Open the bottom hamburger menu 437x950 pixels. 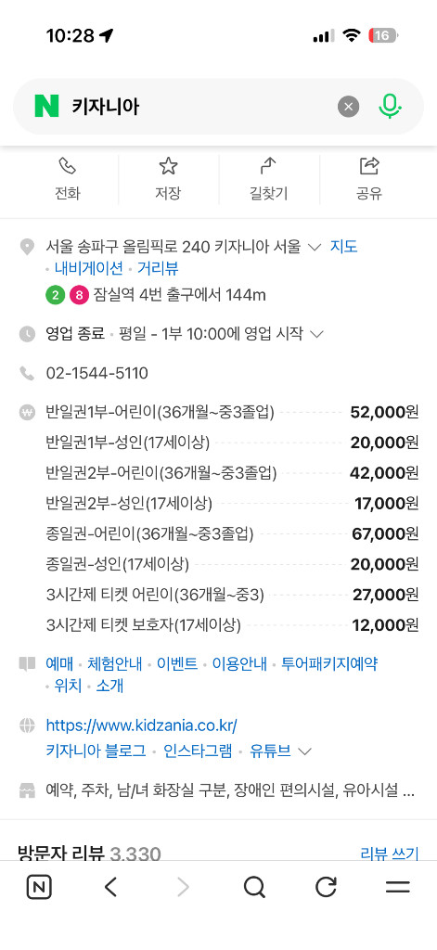coord(398,888)
